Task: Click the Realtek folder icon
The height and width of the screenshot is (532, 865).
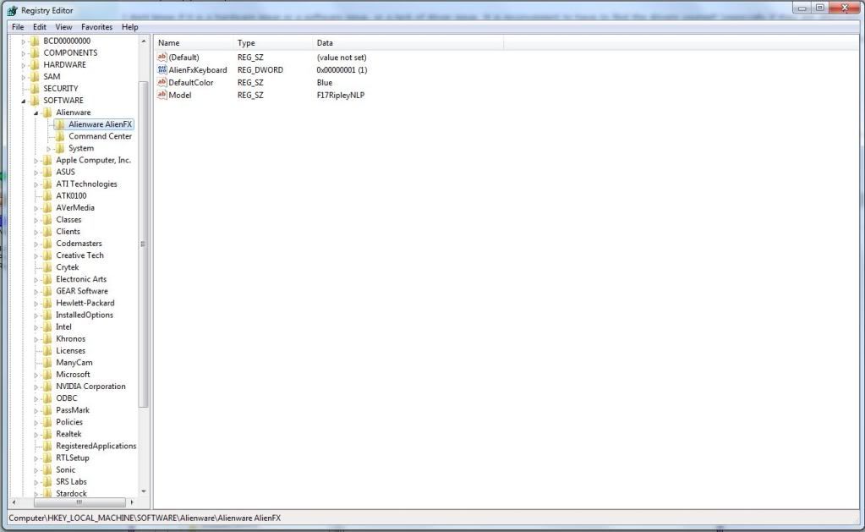Action: (x=47, y=434)
